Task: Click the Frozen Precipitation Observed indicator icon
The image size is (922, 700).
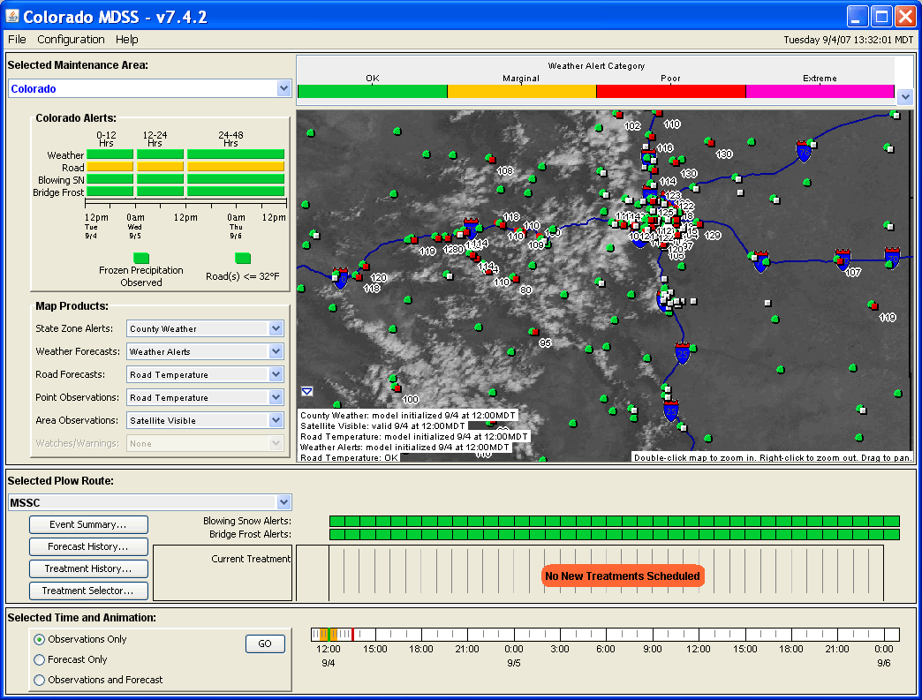Action: point(140,258)
